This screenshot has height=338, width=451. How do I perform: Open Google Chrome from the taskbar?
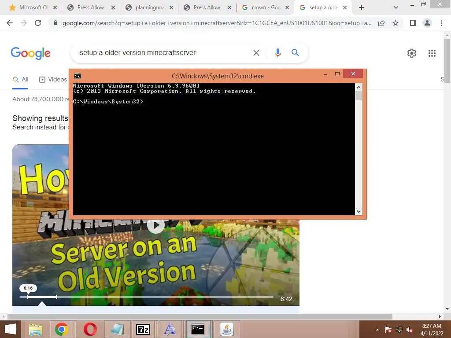click(x=61, y=329)
